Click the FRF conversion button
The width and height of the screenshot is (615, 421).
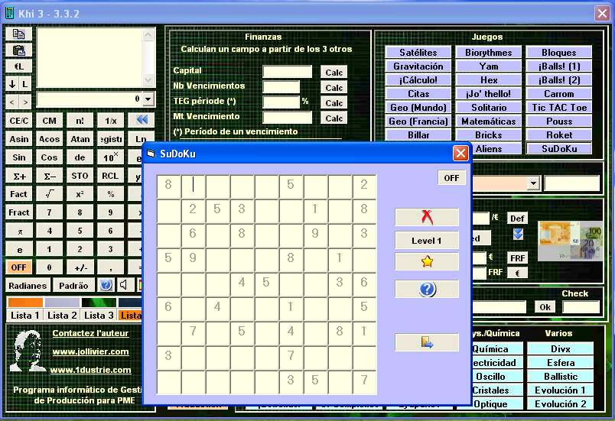click(x=517, y=257)
